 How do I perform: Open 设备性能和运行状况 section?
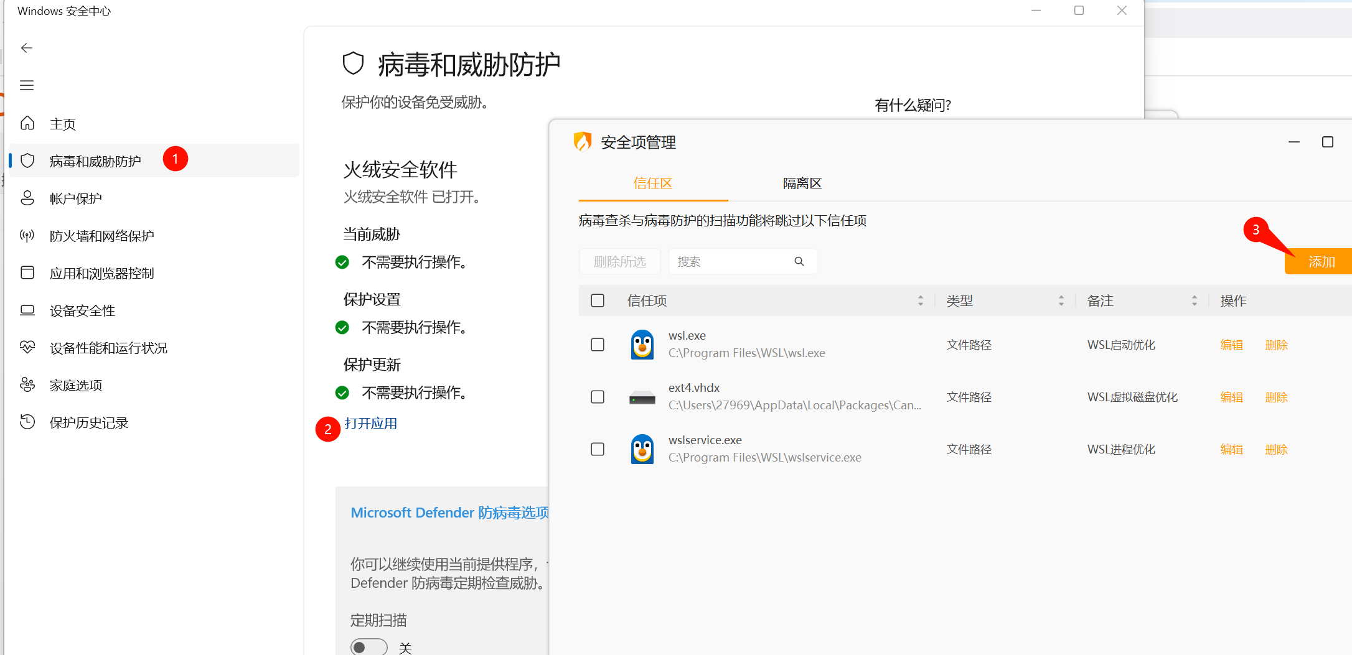[154, 348]
